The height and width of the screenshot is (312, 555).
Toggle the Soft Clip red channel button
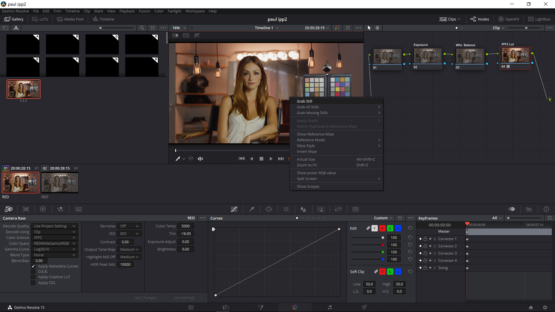(x=382, y=272)
